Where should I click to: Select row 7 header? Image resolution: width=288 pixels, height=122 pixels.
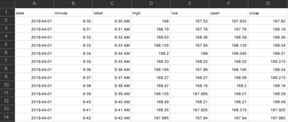coord(7,61)
